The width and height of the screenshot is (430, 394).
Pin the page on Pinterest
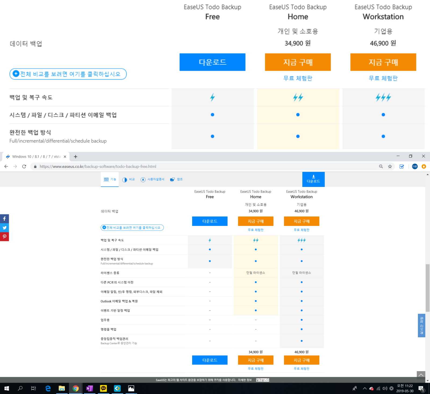coord(4,237)
